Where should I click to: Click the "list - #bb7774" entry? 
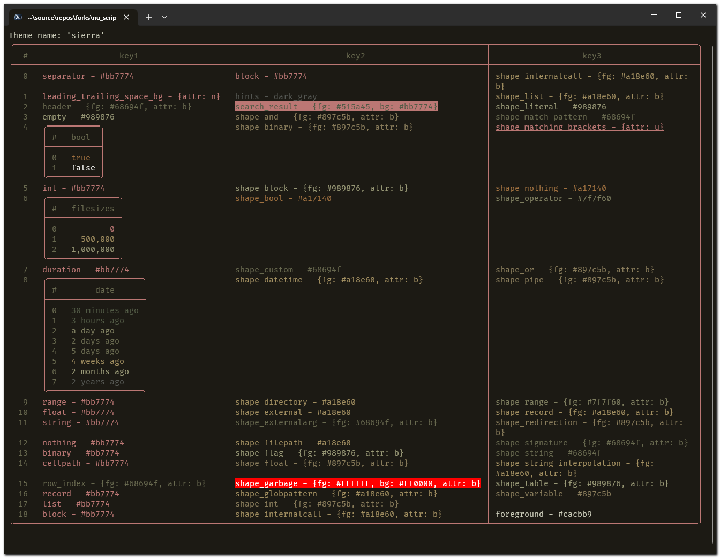(76, 504)
